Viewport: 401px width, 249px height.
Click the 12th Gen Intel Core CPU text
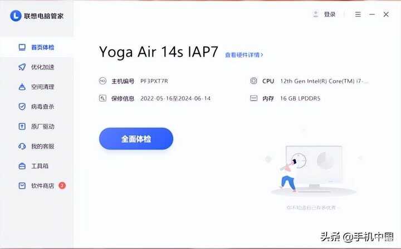tap(324, 81)
